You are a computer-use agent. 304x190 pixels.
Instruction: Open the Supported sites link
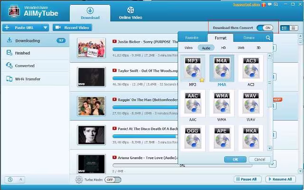(x=246, y=4)
